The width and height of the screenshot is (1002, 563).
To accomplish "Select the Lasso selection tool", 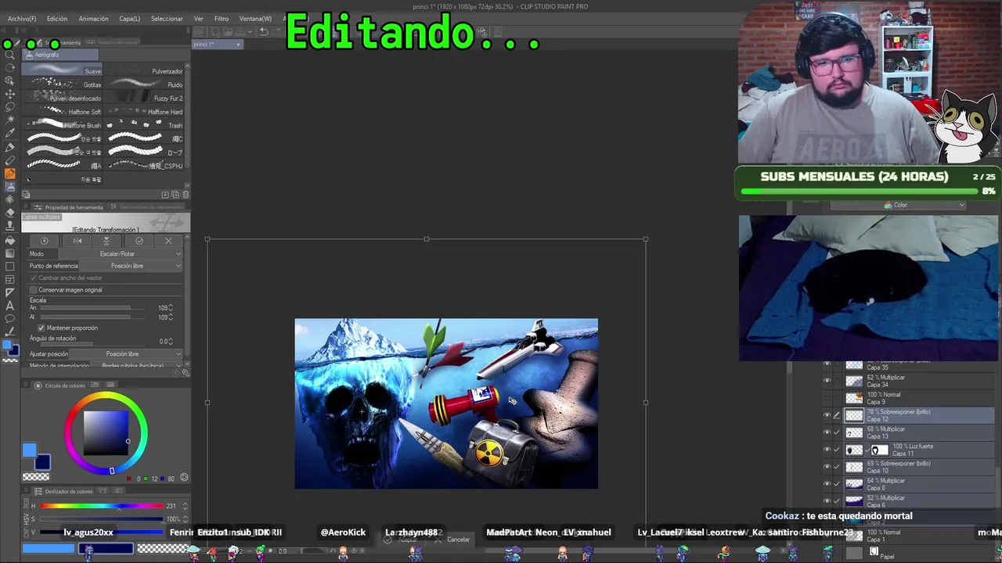I will pyautogui.click(x=10, y=107).
